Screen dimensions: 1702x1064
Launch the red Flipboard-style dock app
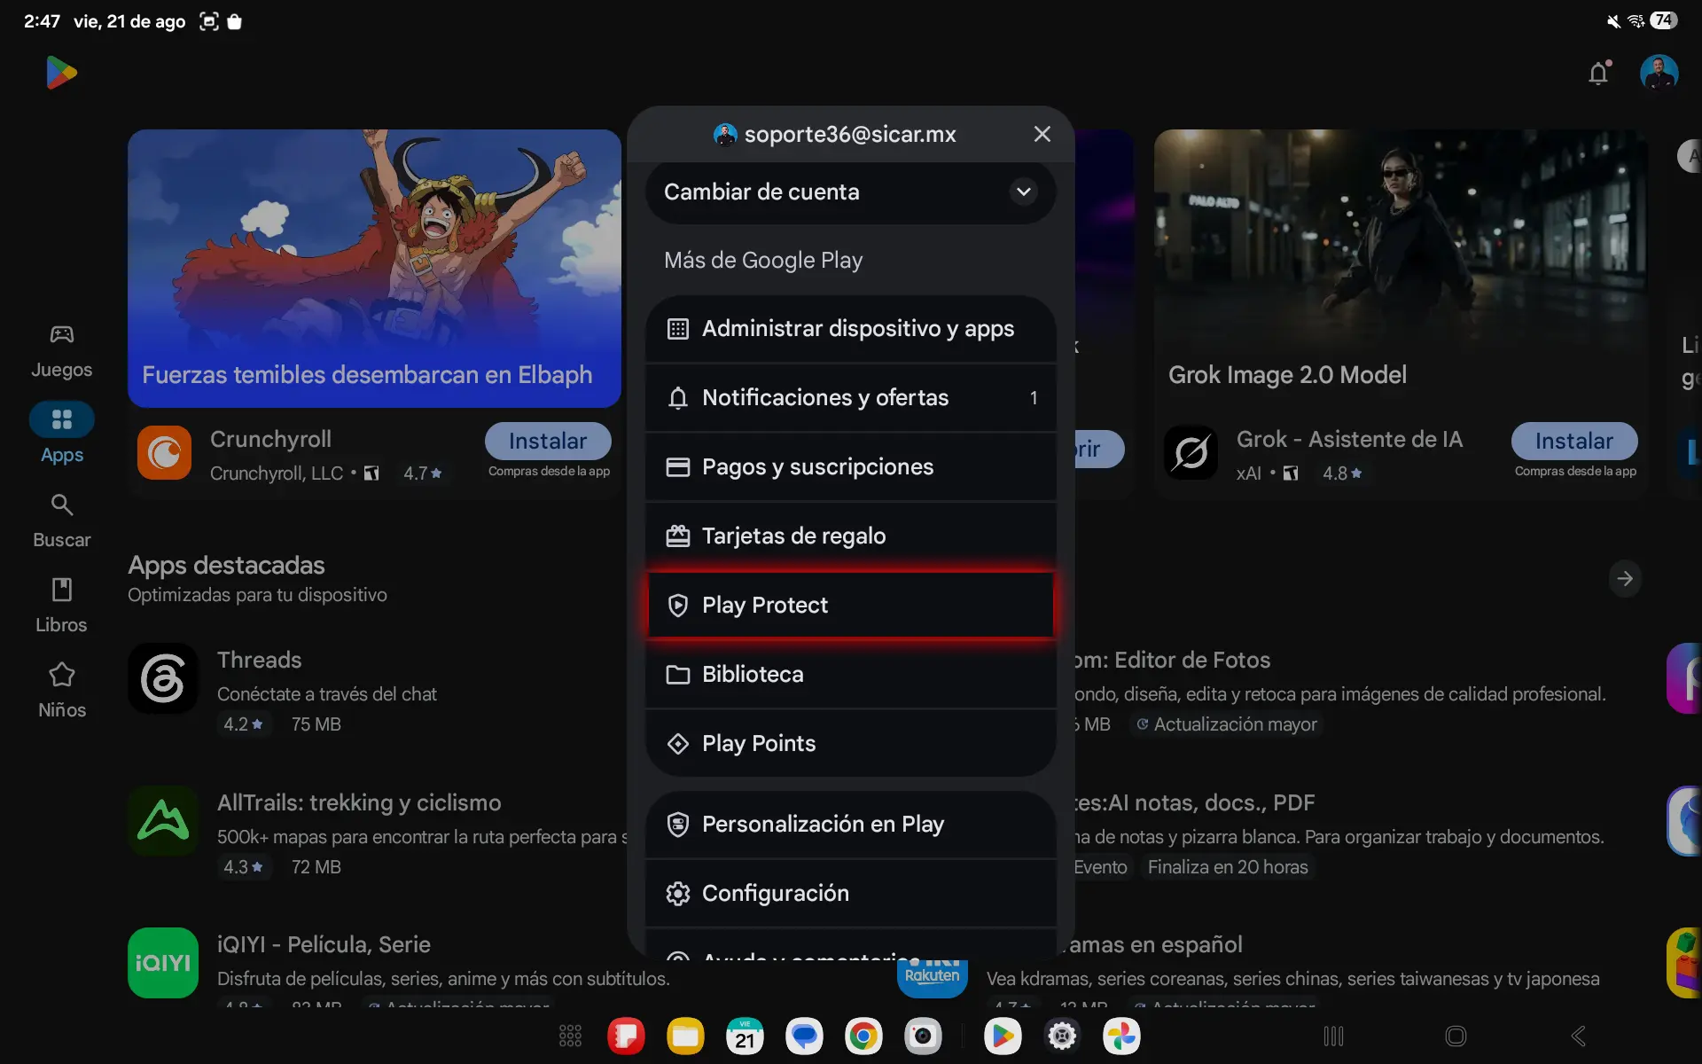point(626,1036)
